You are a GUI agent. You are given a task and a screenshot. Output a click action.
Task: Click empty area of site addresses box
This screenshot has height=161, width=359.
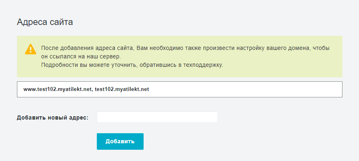tap(245, 89)
